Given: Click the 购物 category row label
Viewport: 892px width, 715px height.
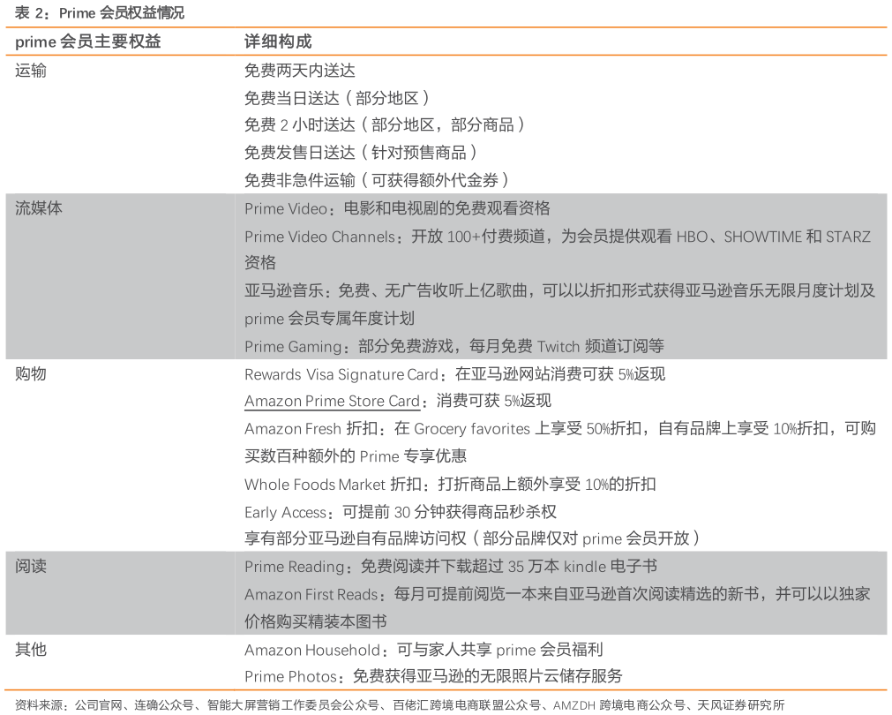Looking at the screenshot, I should pos(29,374).
